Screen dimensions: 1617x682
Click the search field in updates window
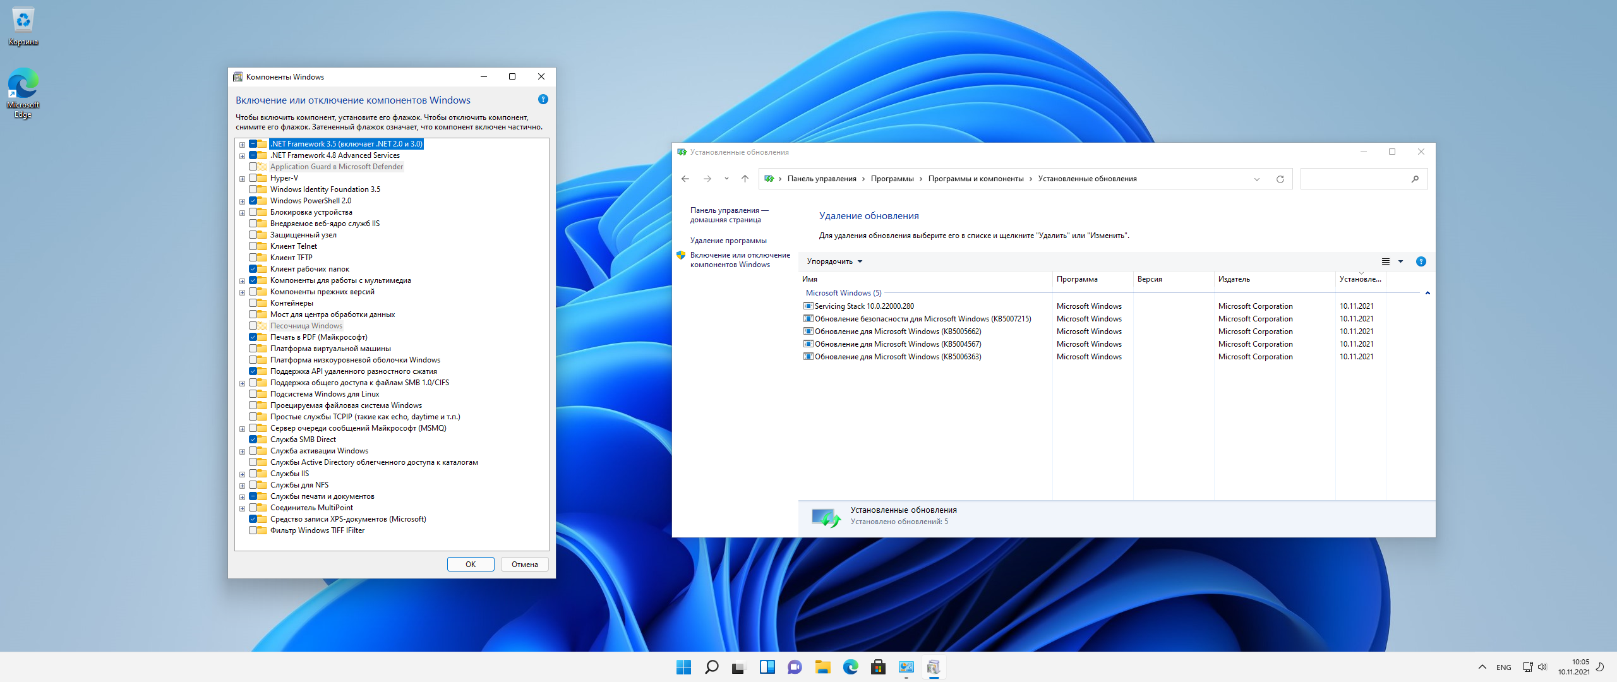point(1364,179)
